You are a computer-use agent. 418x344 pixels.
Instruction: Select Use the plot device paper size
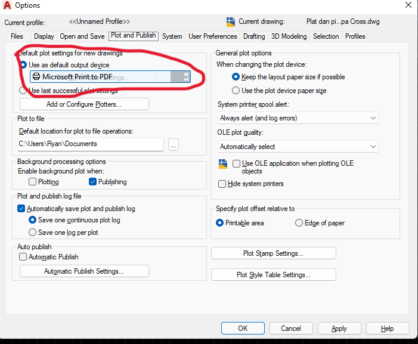pos(236,91)
